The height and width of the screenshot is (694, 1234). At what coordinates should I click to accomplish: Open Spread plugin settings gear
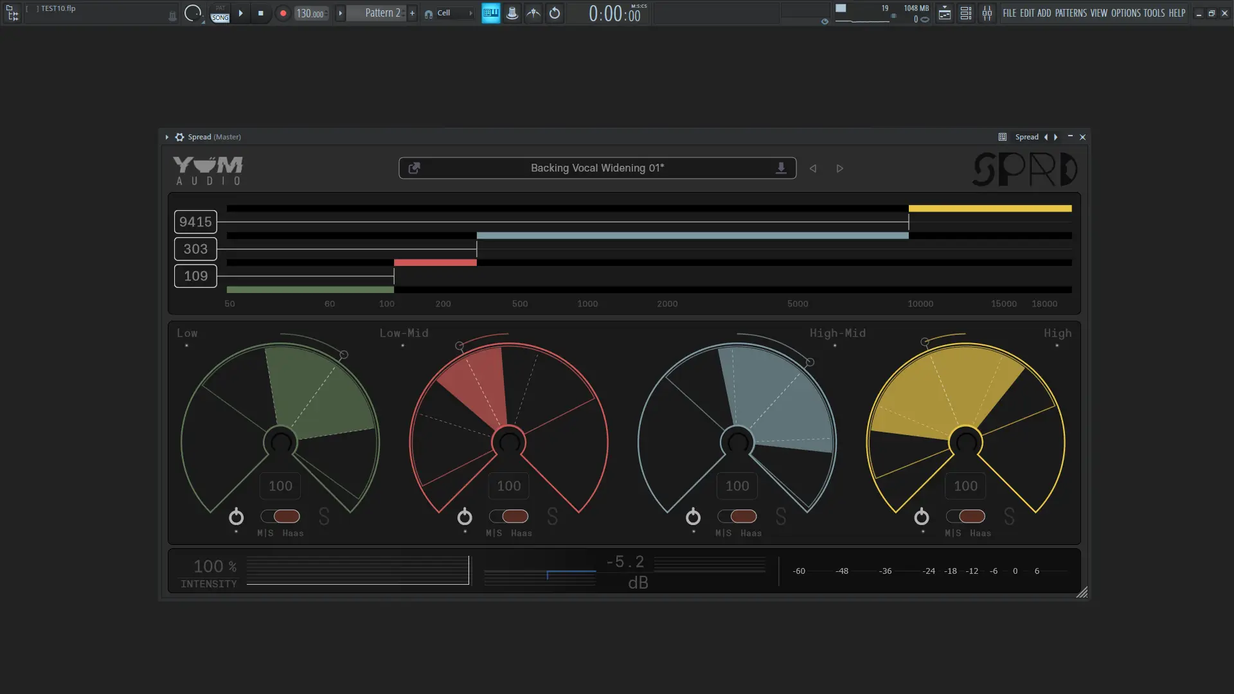tap(179, 137)
